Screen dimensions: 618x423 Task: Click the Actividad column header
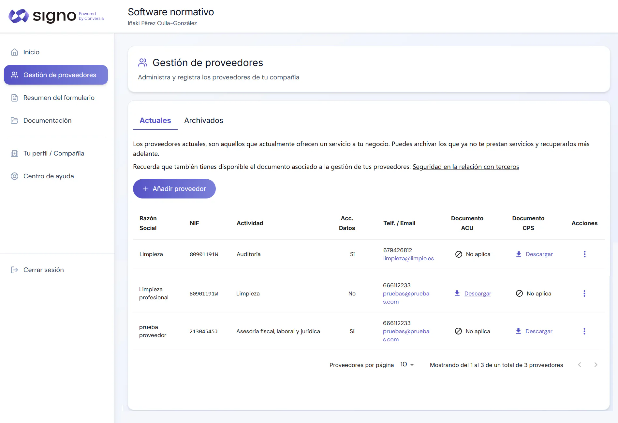[250, 223]
